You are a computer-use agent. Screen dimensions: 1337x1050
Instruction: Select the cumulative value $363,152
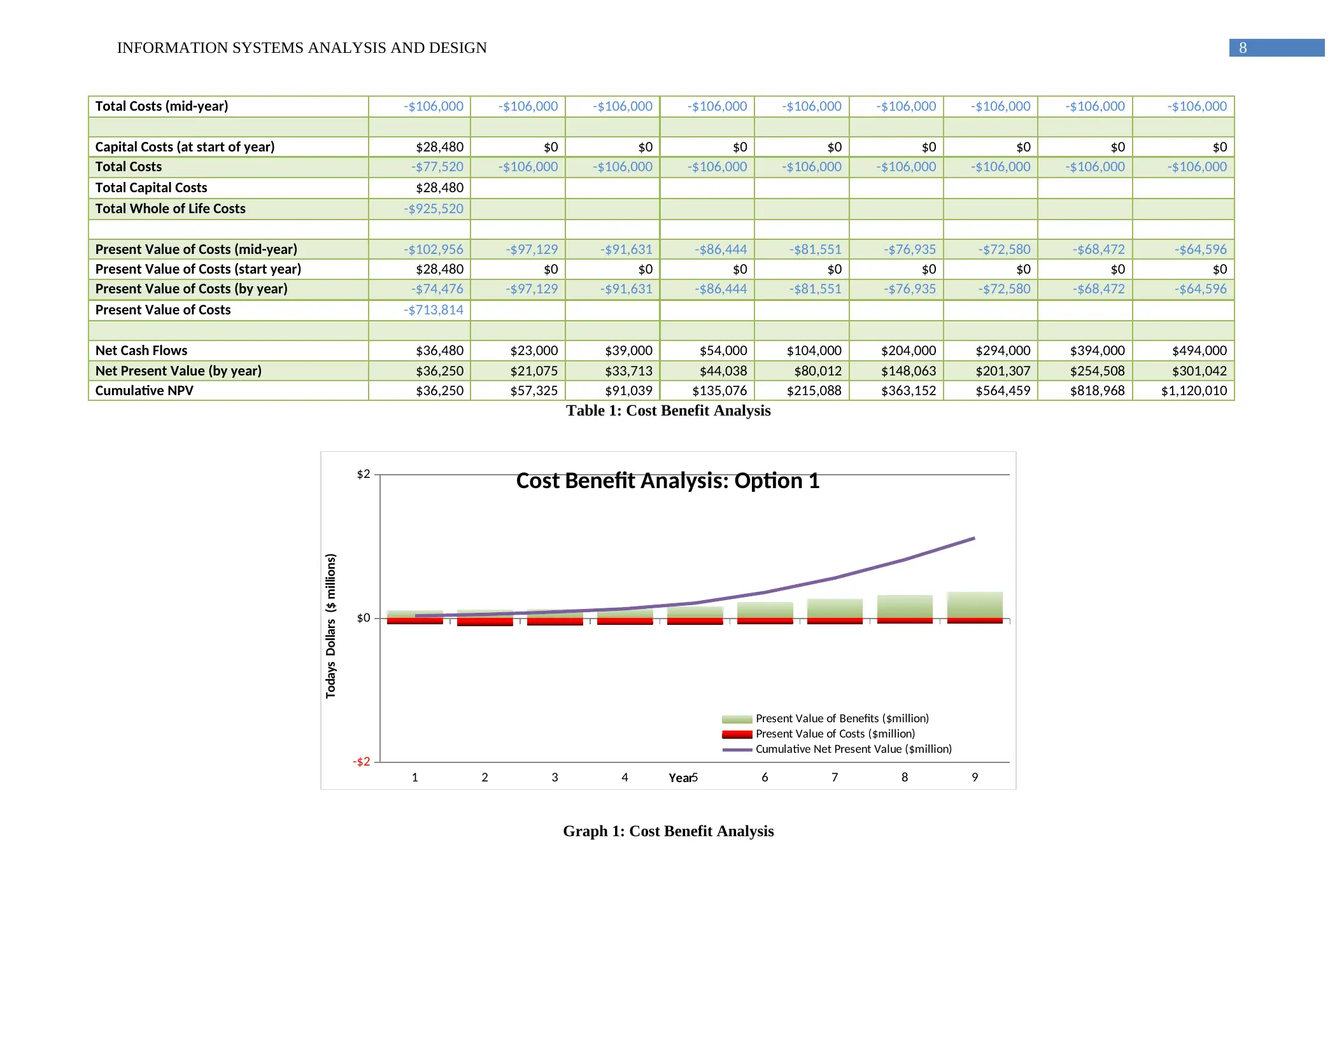pyautogui.click(x=909, y=391)
